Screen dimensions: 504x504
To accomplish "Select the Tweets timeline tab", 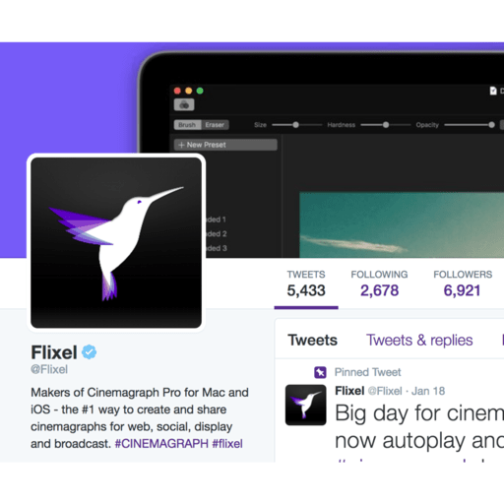I will tap(312, 340).
